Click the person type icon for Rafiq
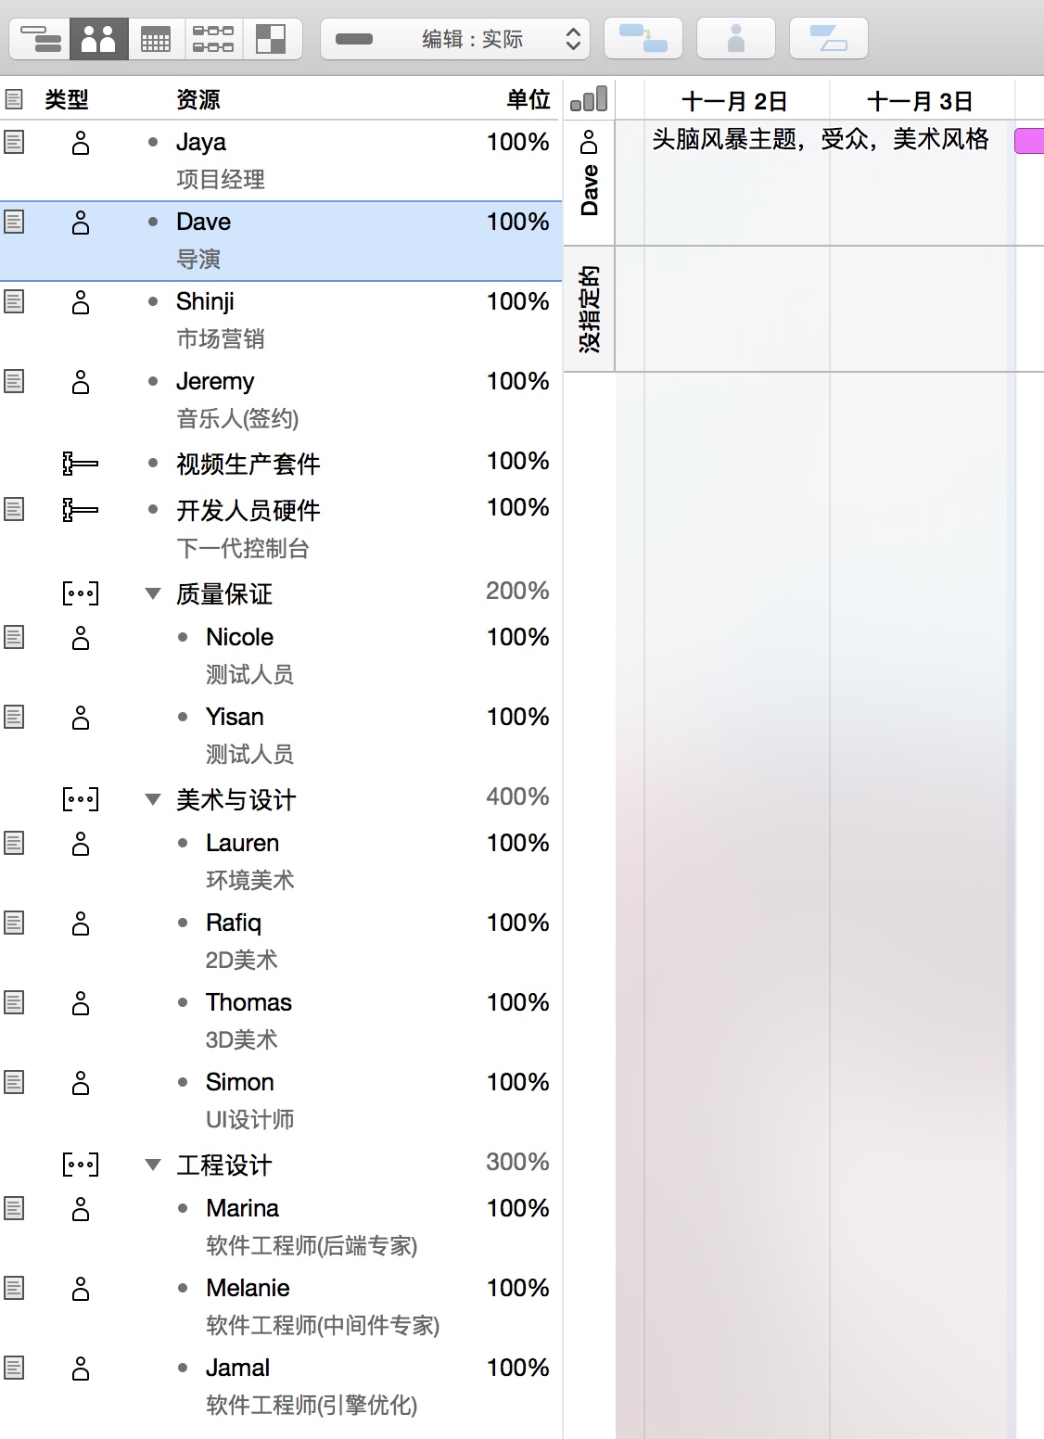This screenshot has width=1044, height=1439. (x=81, y=923)
